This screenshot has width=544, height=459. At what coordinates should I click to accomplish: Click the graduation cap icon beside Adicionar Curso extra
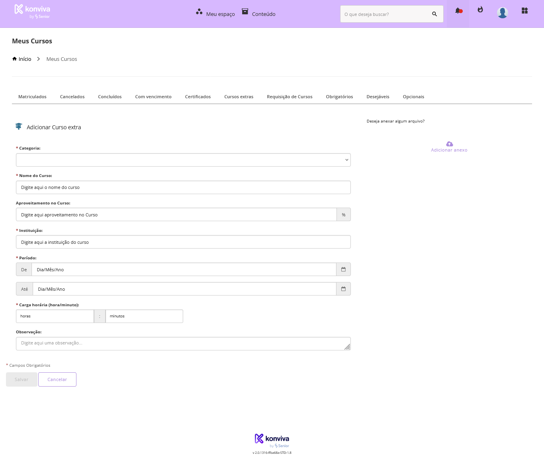pyautogui.click(x=19, y=126)
